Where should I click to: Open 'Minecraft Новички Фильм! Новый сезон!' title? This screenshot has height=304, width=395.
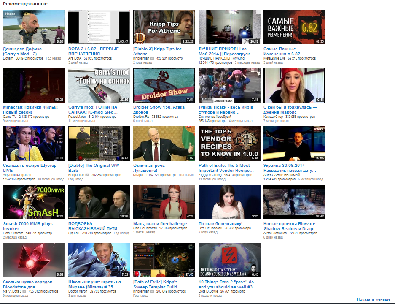30,109
